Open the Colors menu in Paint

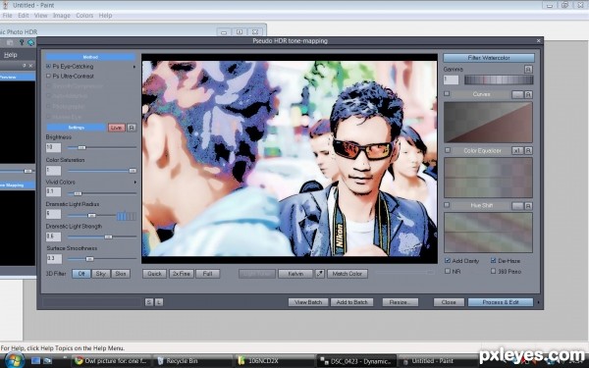pyautogui.click(x=84, y=16)
